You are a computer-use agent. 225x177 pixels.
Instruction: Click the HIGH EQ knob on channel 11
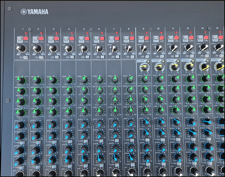175,79
